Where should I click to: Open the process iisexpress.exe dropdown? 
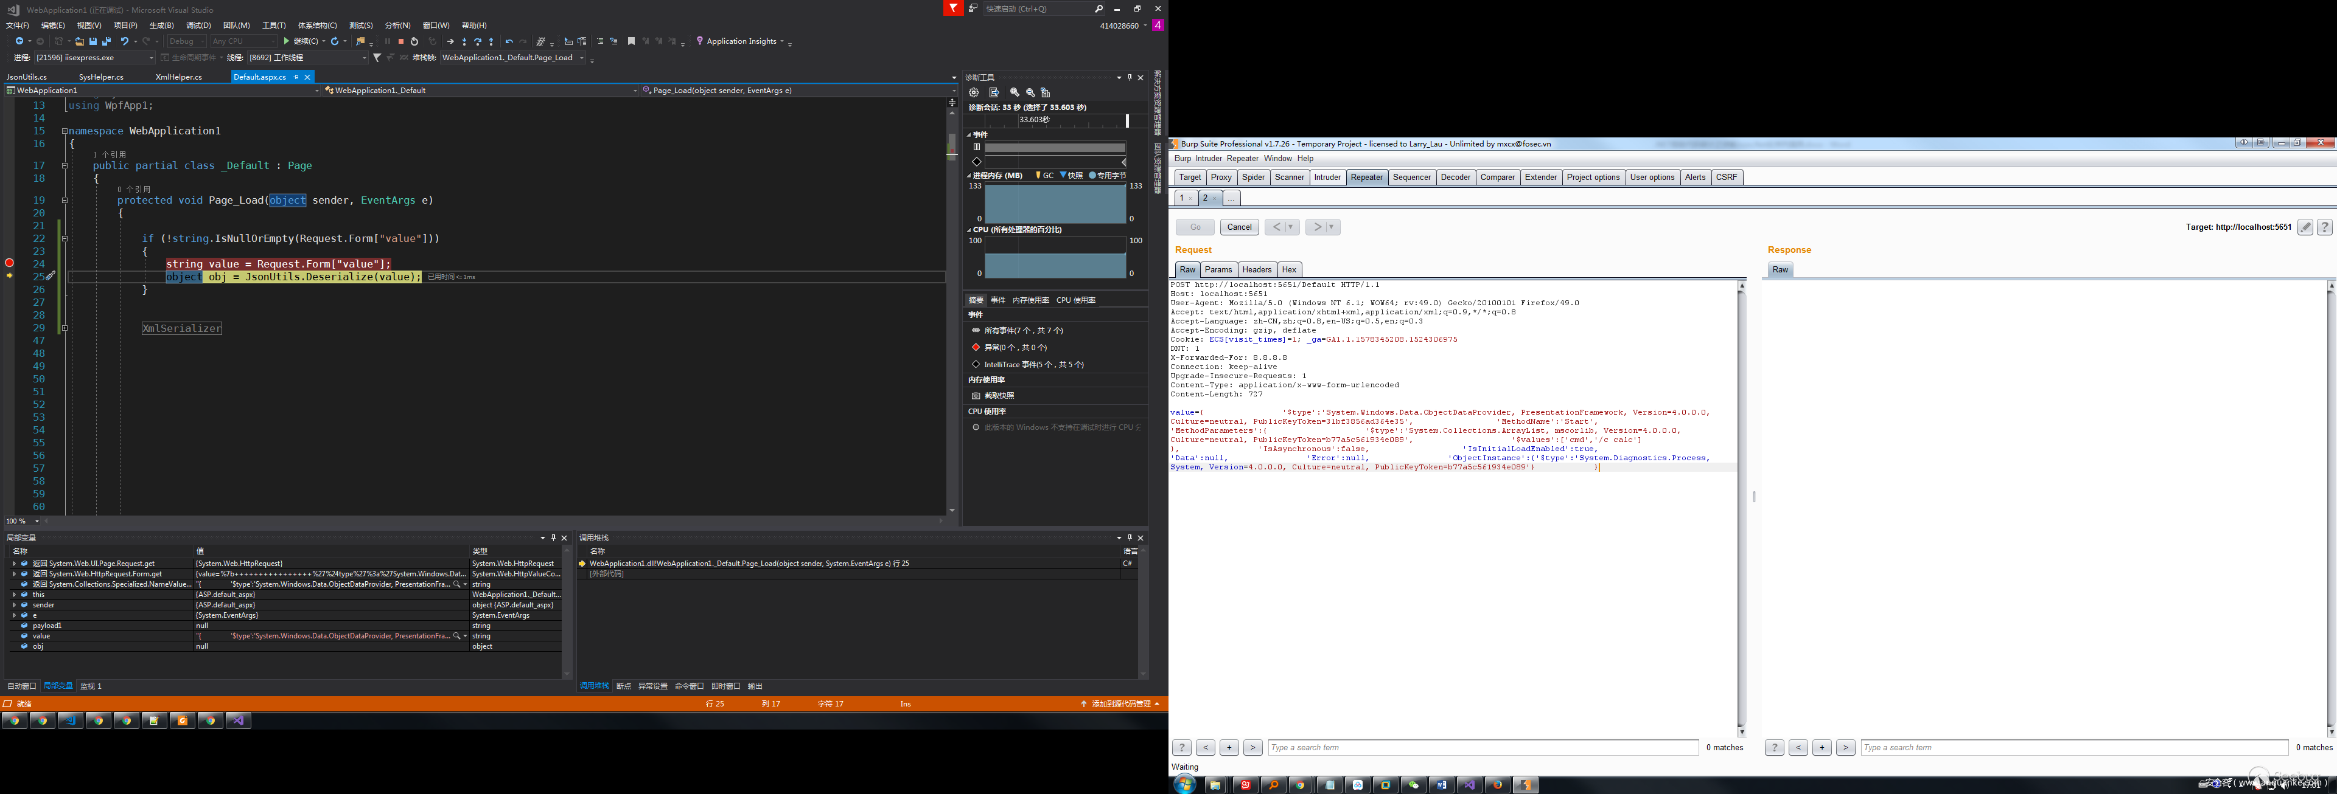pos(150,58)
